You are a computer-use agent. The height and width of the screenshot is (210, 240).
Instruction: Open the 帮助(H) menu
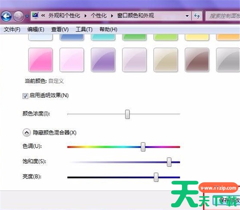click(x=108, y=30)
